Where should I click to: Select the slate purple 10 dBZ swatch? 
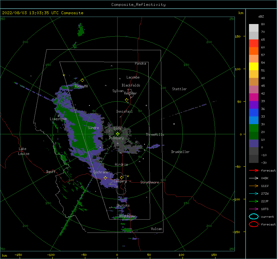tap(254, 144)
